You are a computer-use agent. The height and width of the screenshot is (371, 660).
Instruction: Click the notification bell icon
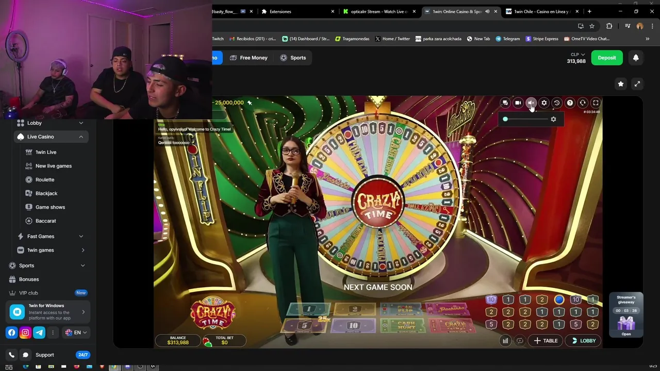(636, 58)
